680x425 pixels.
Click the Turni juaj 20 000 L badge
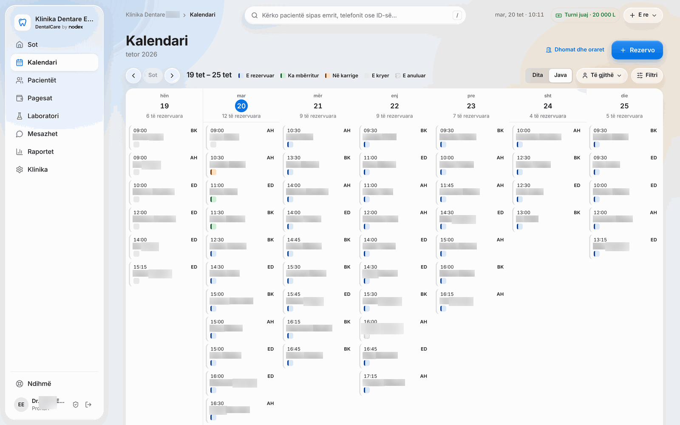click(x=585, y=15)
